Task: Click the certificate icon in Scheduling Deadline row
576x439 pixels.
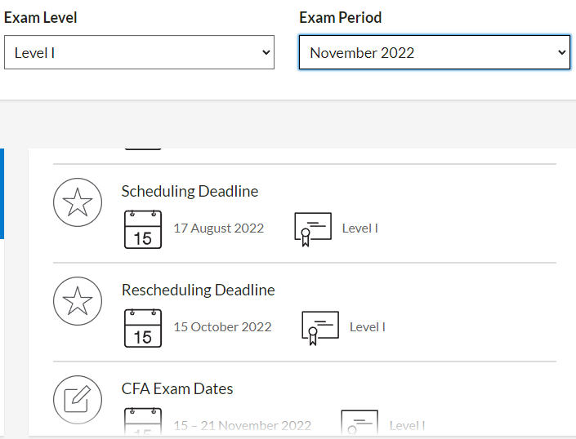Action: tap(312, 229)
